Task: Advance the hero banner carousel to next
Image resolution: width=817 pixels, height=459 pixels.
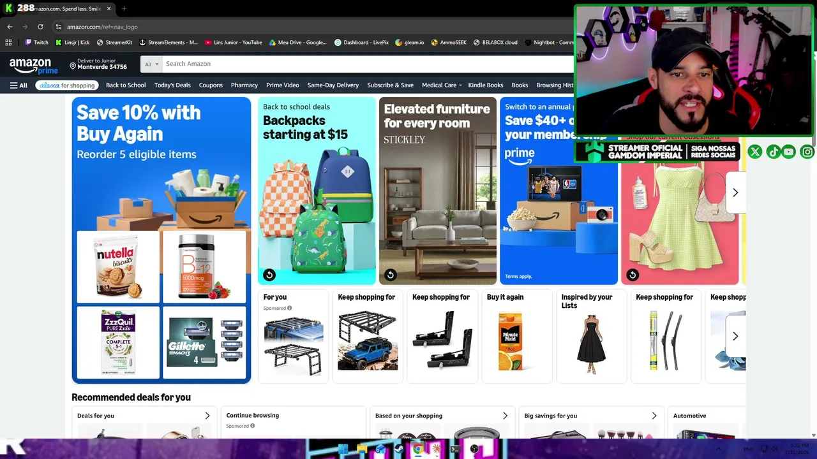Action: pos(735,193)
